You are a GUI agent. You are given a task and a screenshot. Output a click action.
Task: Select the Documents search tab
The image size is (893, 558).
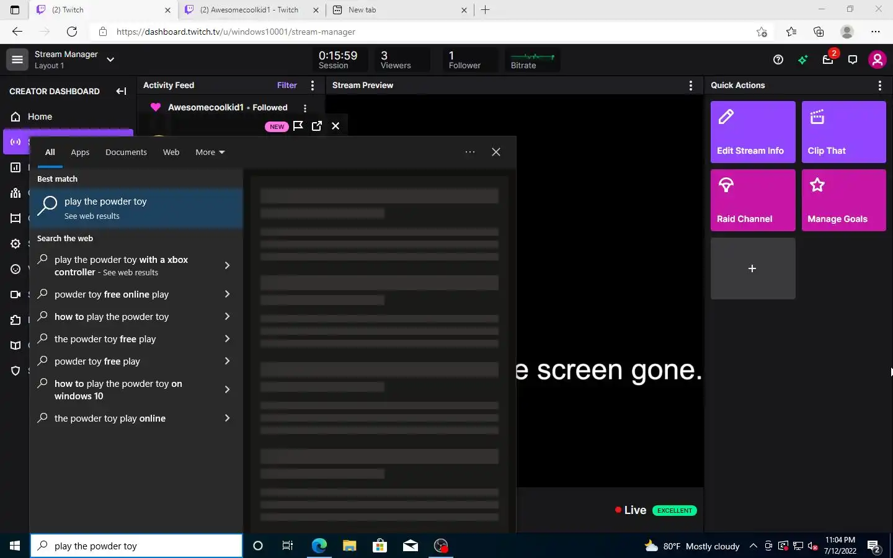click(126, 152)
